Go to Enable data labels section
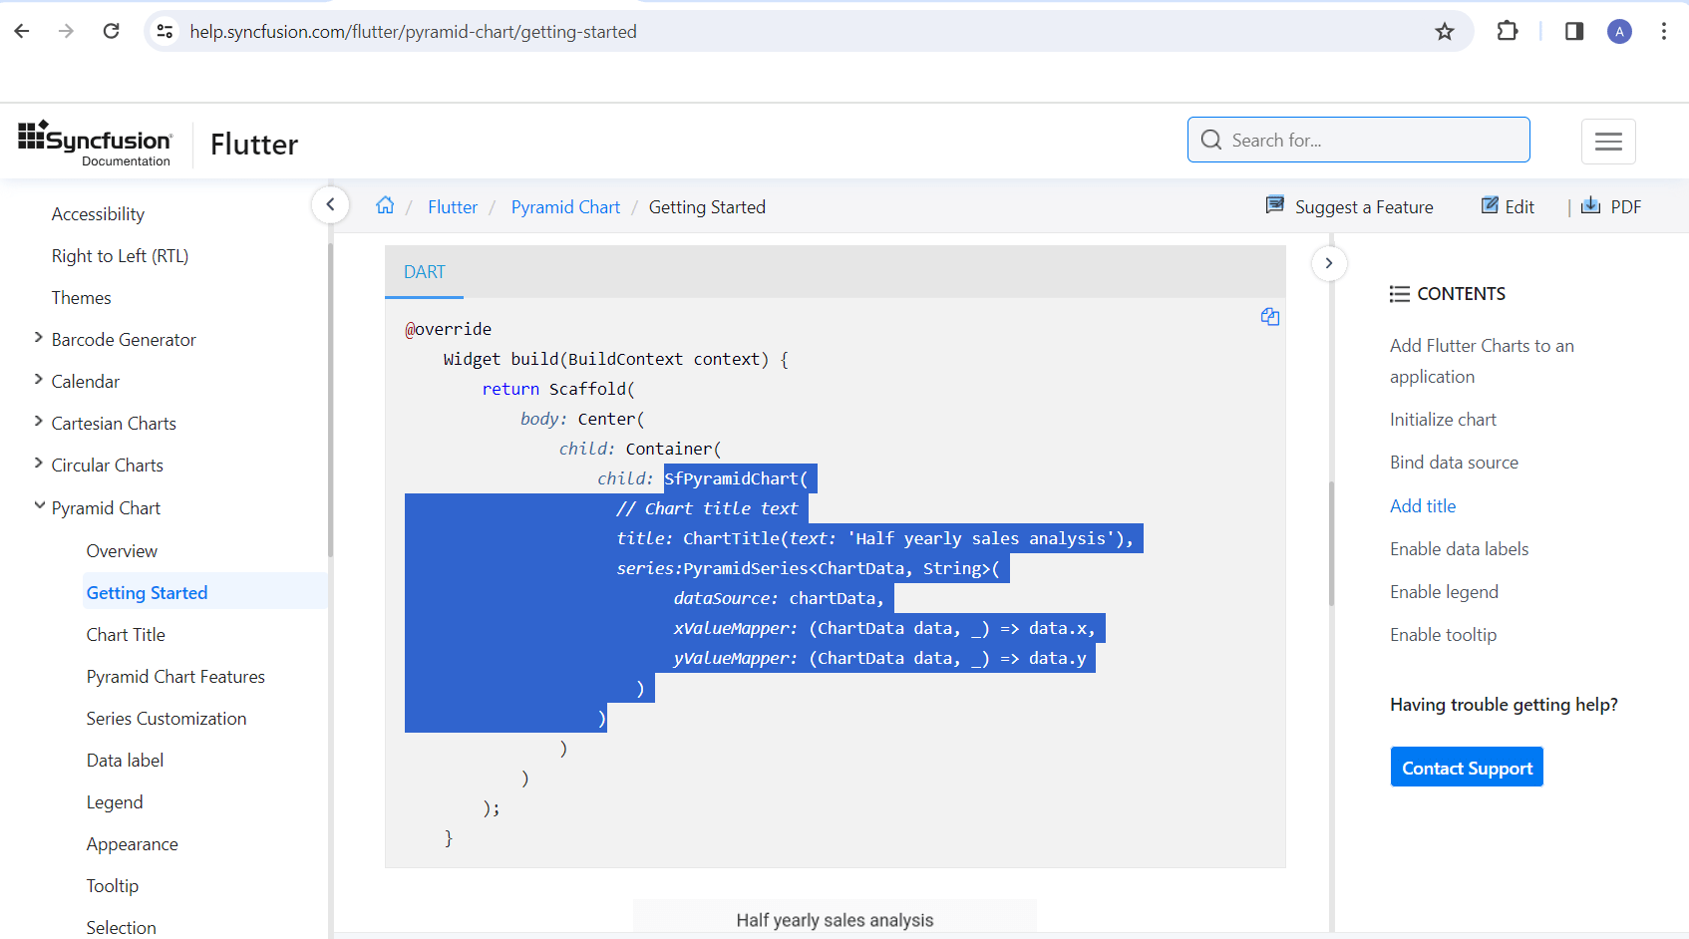 coord(1459,549)
